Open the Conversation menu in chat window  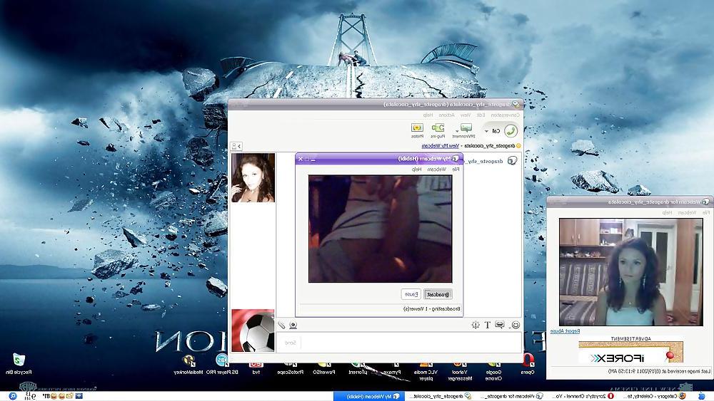[x=505, y=115]
